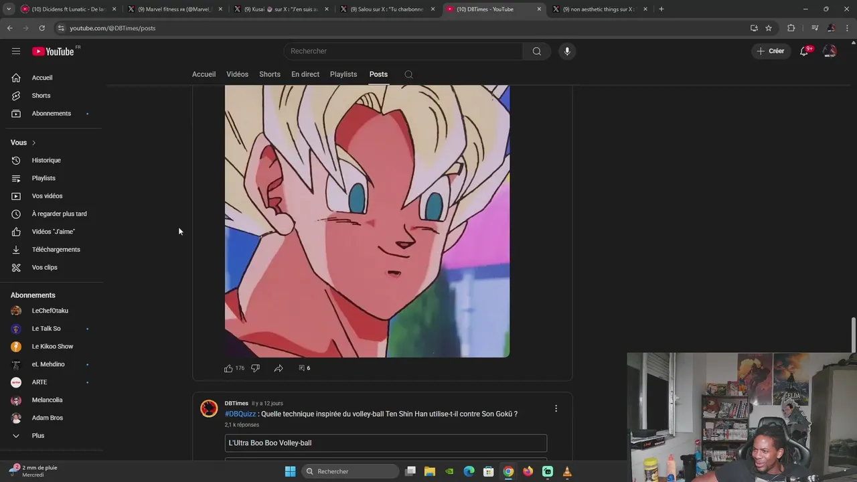Switch to the Playlists tab

[x=343, y=74]
